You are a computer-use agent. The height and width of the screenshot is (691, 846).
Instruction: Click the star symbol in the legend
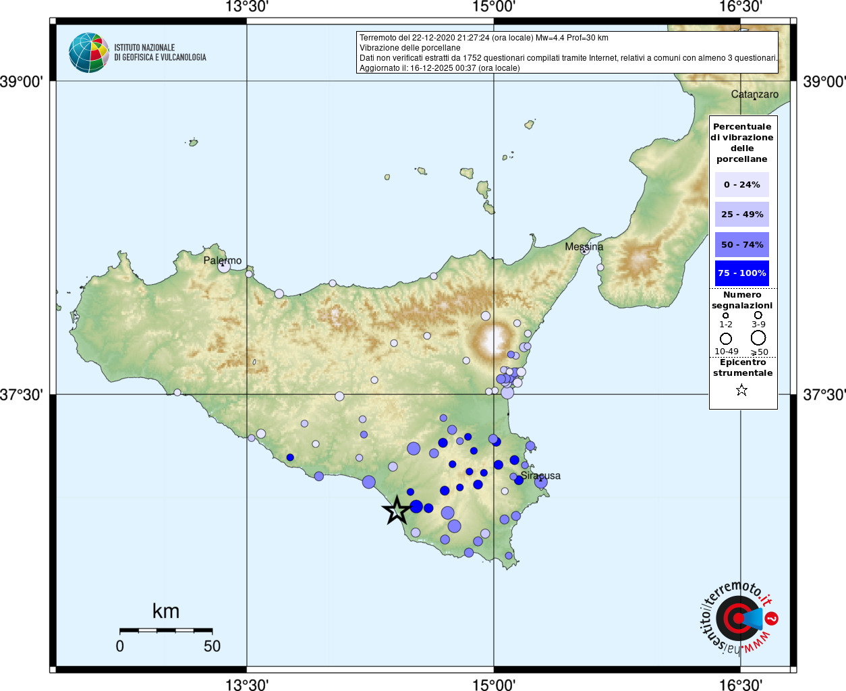[x=741, y=390]
